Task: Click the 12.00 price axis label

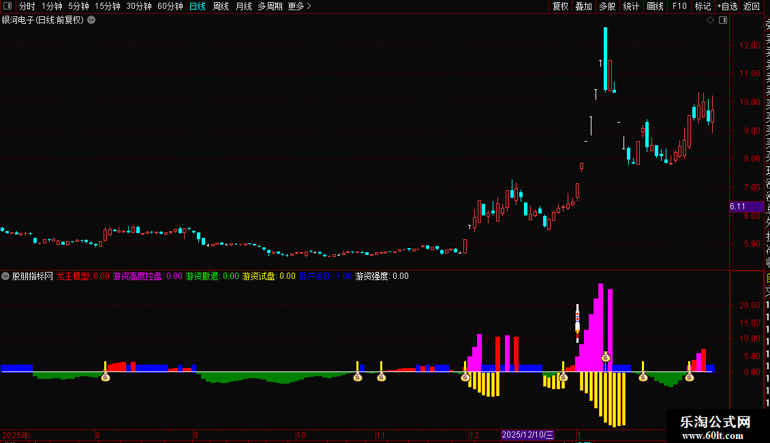Action: (x=750, y=45)
